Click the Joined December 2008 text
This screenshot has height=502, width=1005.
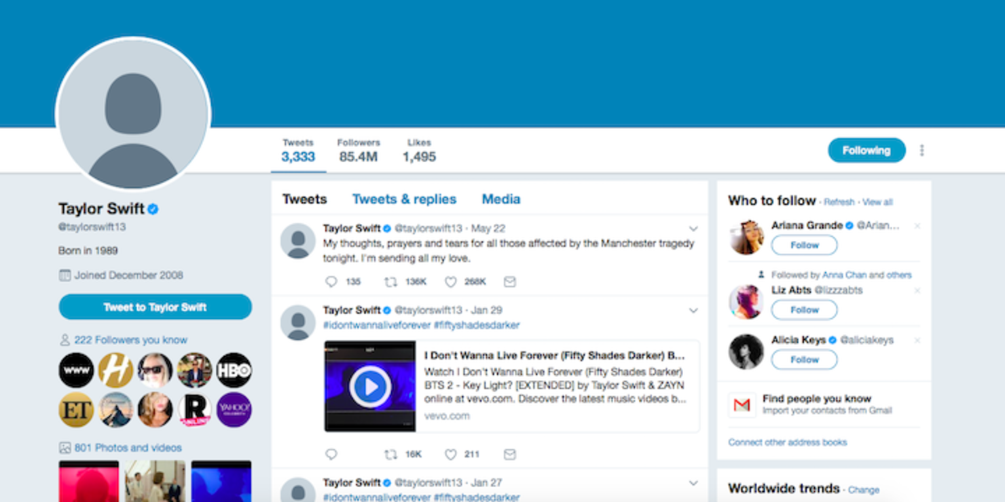coord(129,275)
